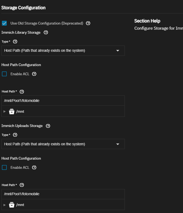Click help icon beside second Enable ACL

pyautogui.click(x=34, y=167)
